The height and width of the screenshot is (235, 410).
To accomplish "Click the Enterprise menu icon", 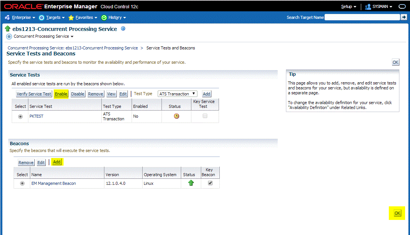I will coord(7,17).
